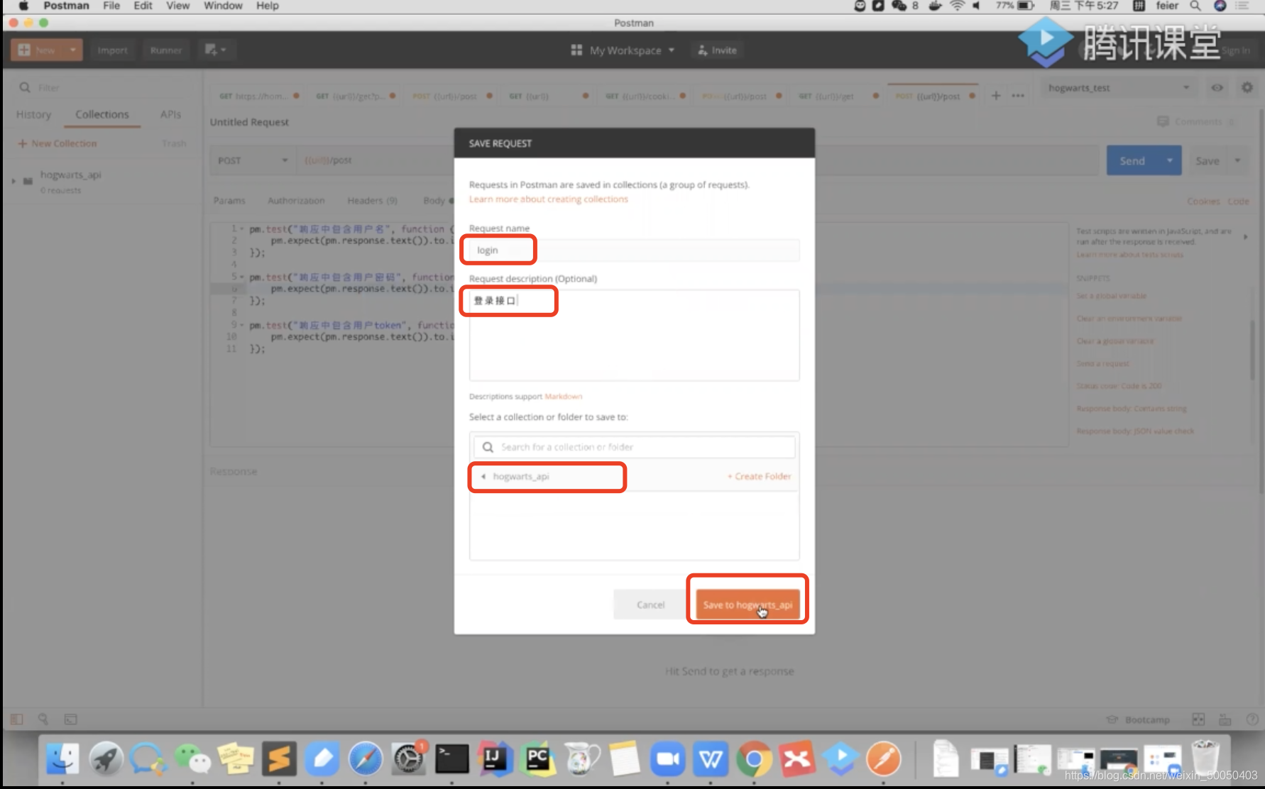This screenshot has width=1265, height=789.
Task: Open the Send button dropdown arrow
Action: tap(1170, 160)
